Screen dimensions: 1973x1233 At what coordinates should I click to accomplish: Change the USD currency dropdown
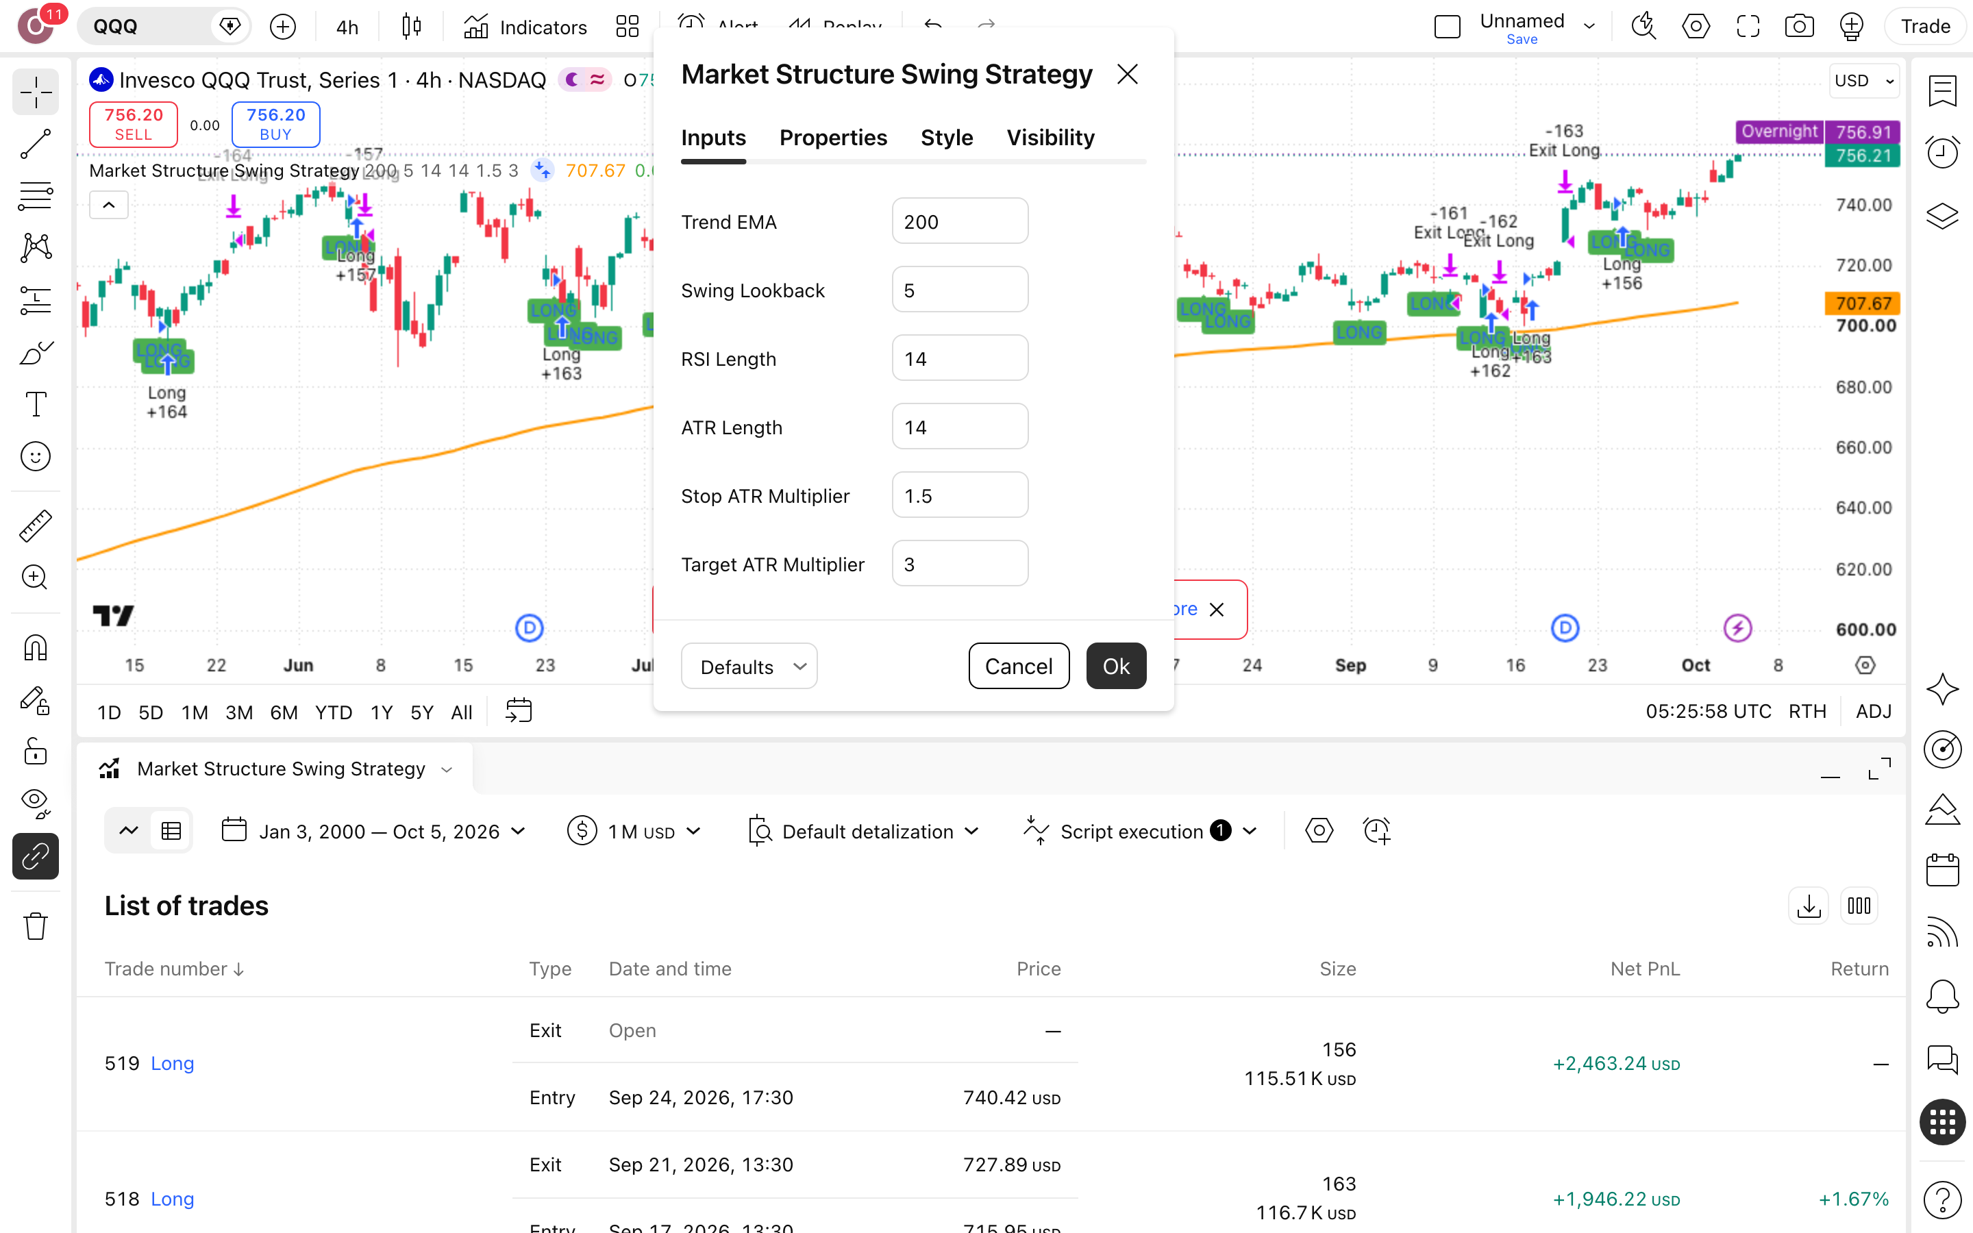1864,81
